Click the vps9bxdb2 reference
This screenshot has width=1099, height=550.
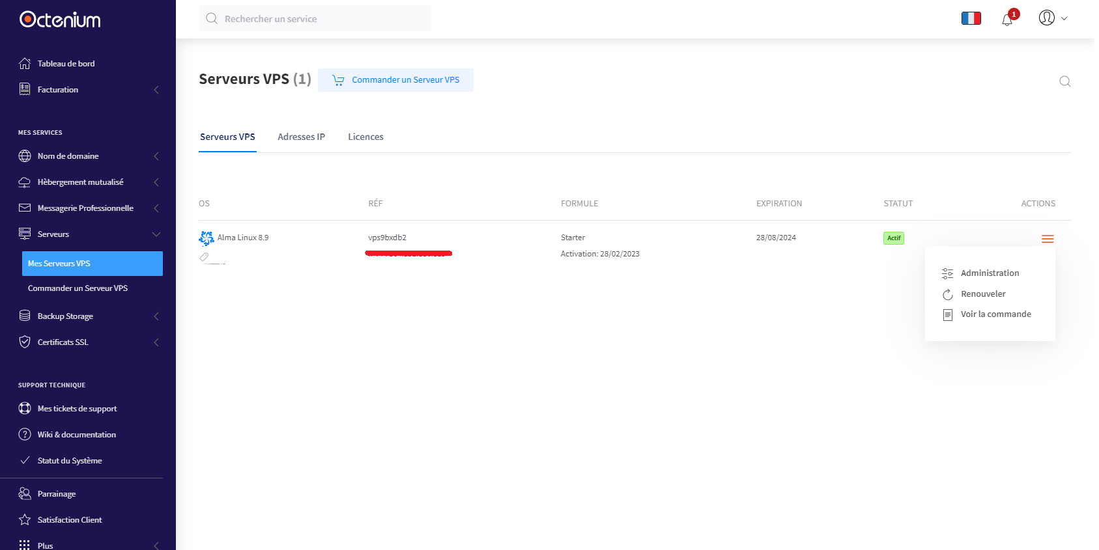pos(387,238)
